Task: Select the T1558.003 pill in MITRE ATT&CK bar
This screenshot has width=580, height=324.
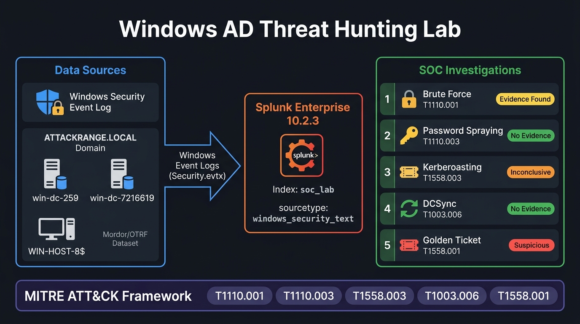Action: [x=379, y=296]
